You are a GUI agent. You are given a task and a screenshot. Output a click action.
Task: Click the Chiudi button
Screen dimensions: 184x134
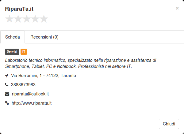[x=169, y=124]
